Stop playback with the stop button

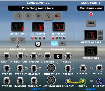(x=38, y=16)
